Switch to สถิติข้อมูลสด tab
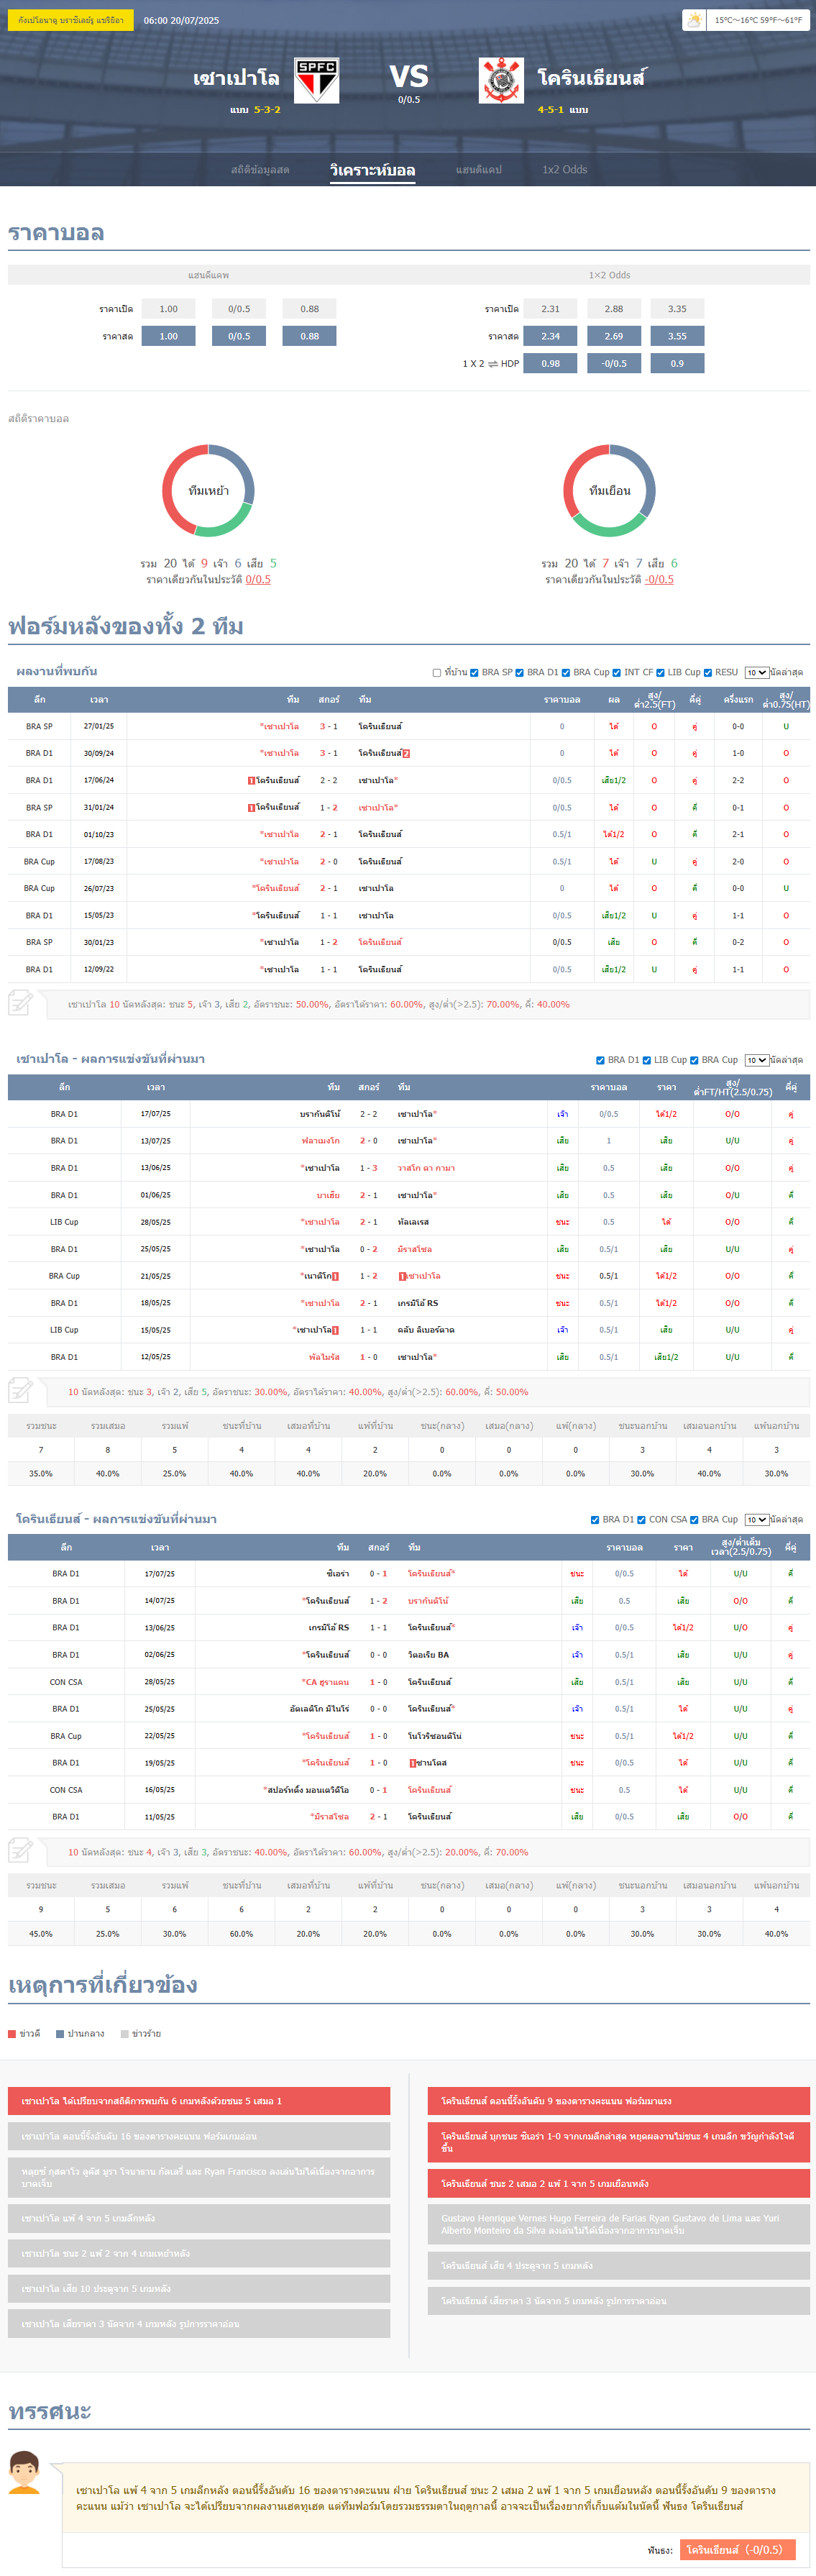816x2576 pixels. click(x=260, y=170)
